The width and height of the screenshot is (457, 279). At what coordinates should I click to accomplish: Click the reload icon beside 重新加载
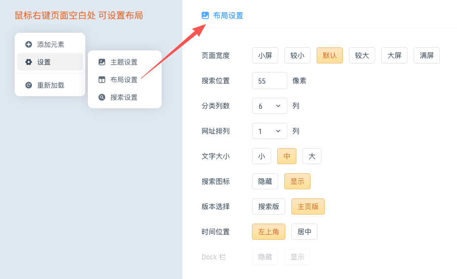tap(29, 85)
